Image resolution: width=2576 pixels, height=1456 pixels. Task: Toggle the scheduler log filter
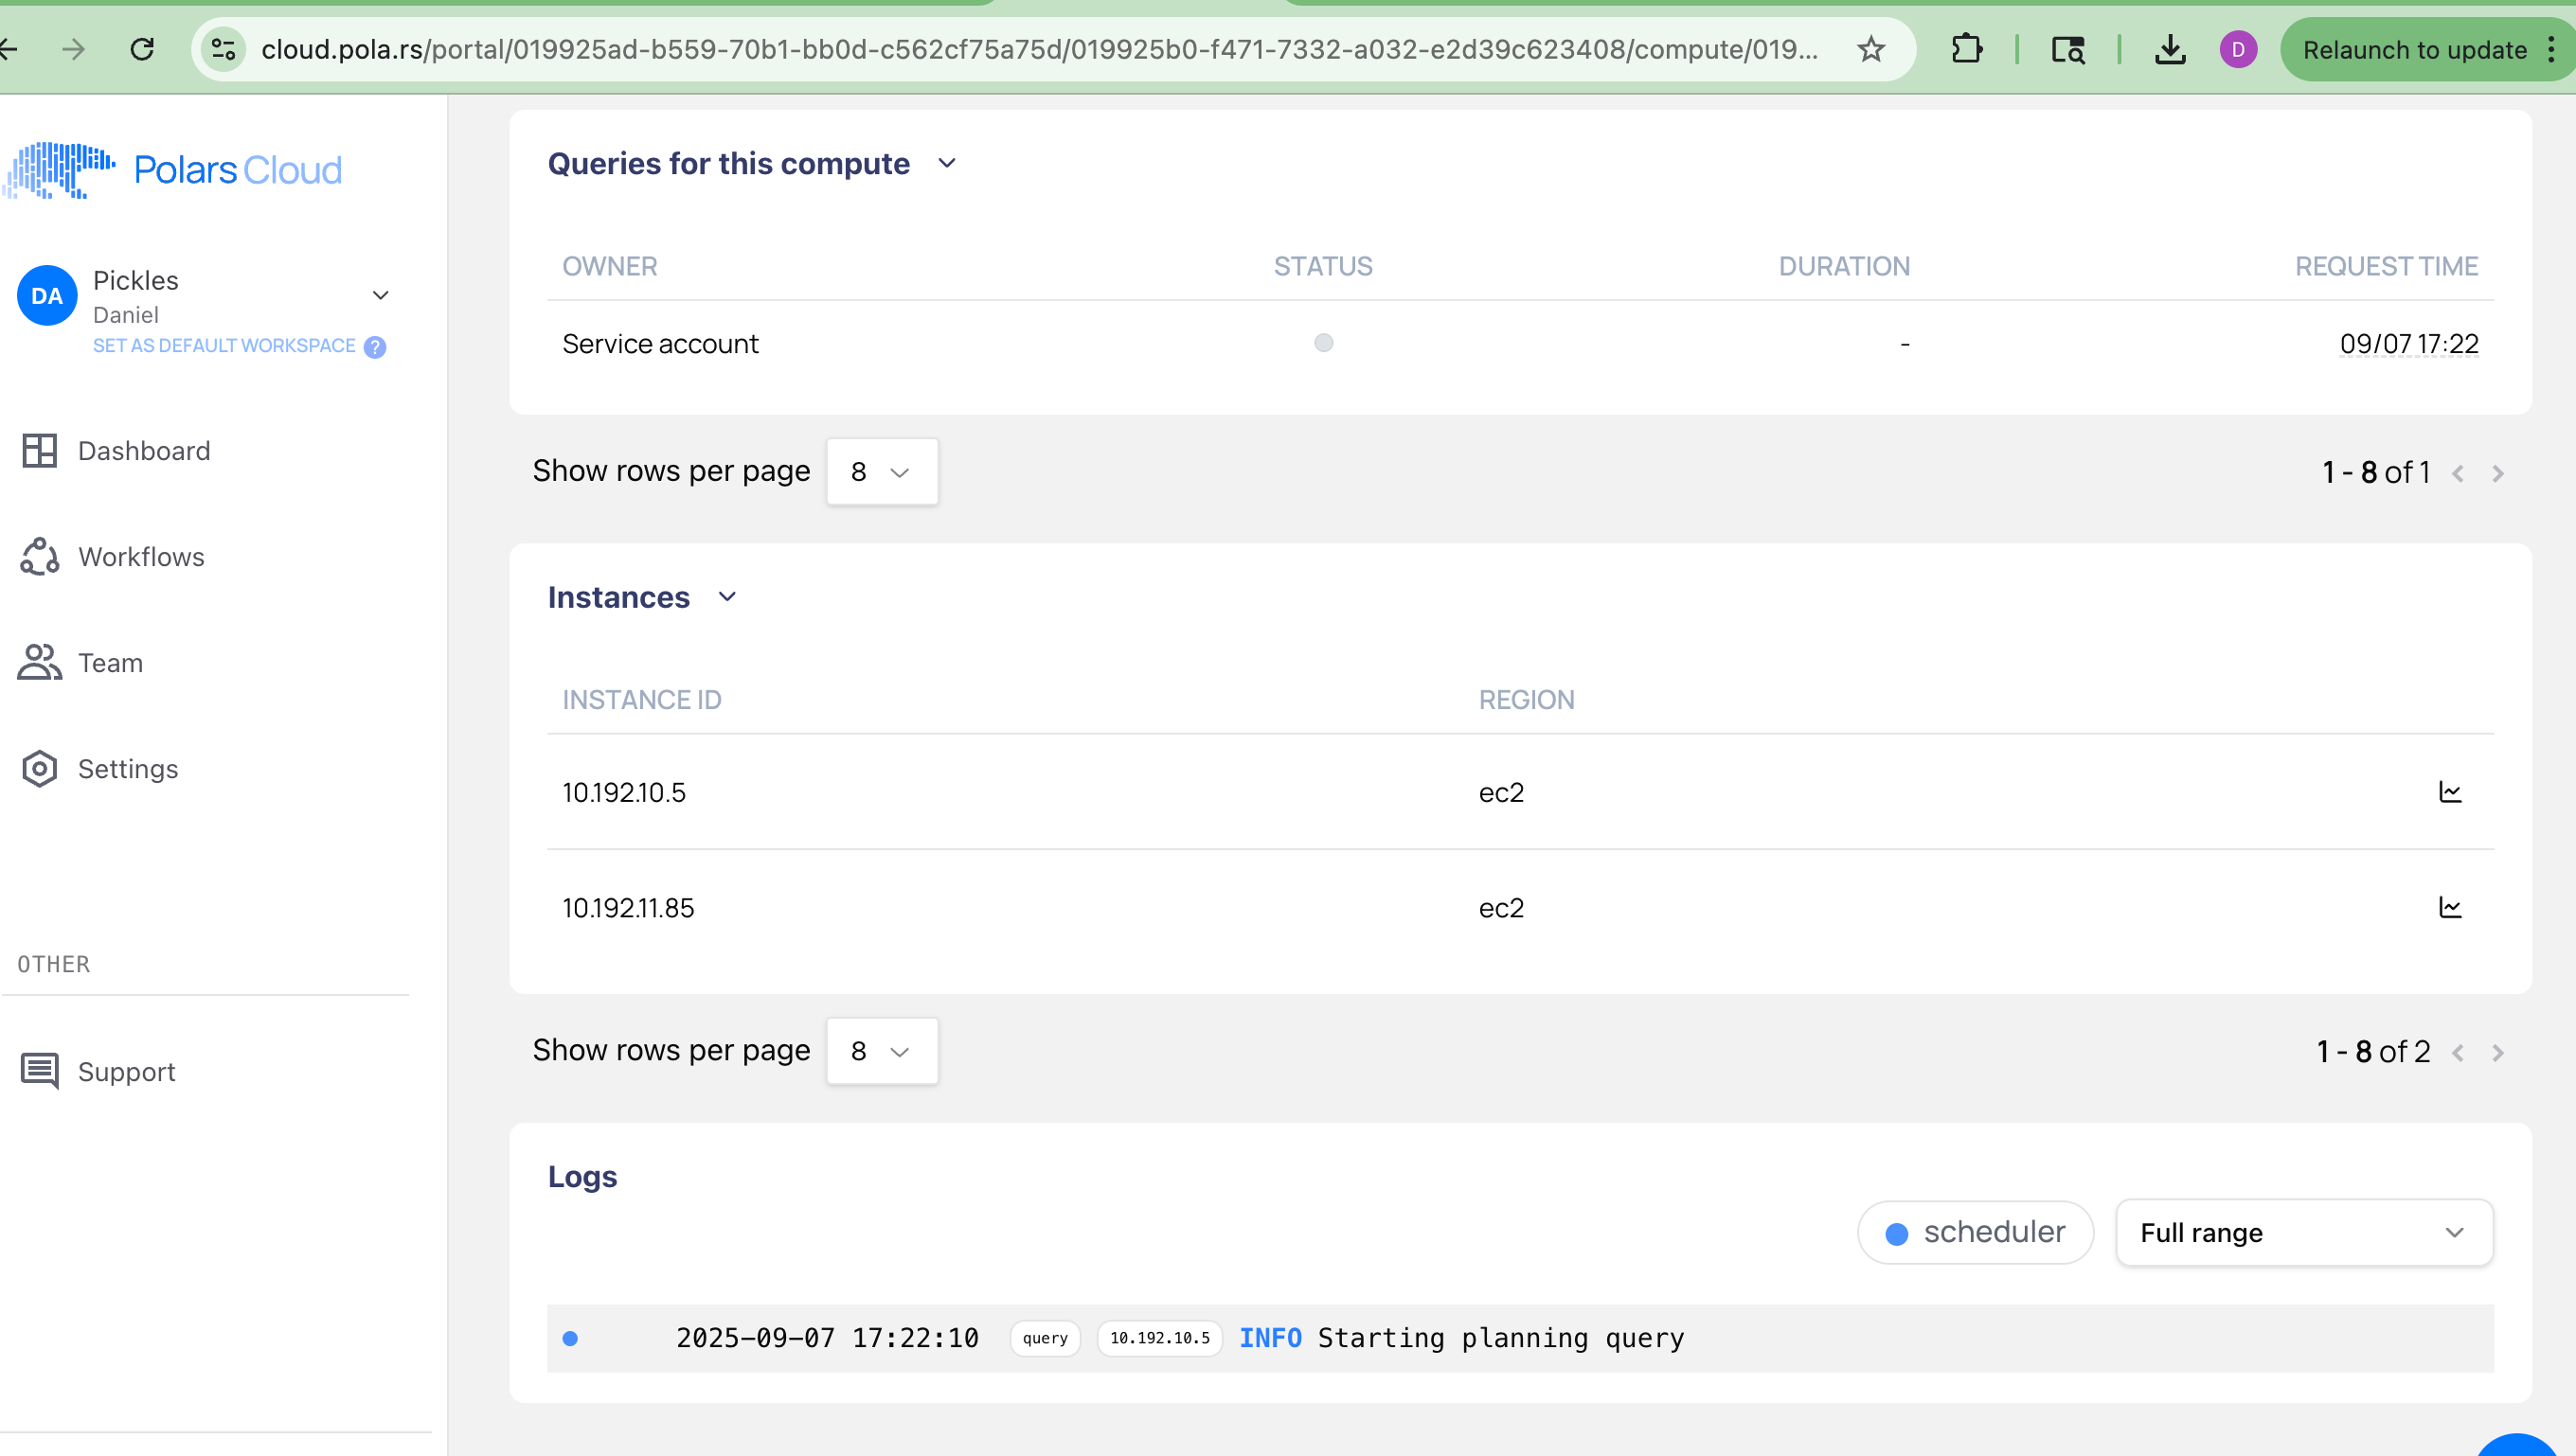[x=1975, y=1232]
